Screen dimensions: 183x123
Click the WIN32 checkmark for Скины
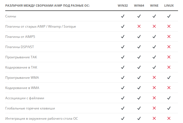pyautogui.click(x=123, y=16)
